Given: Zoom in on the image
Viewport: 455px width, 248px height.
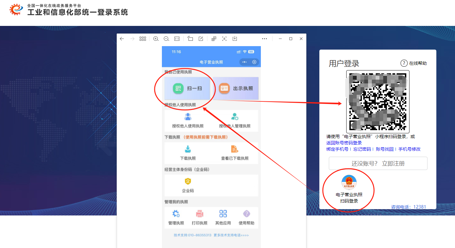Looking at the screenshot, I should [x=156, y=39].
